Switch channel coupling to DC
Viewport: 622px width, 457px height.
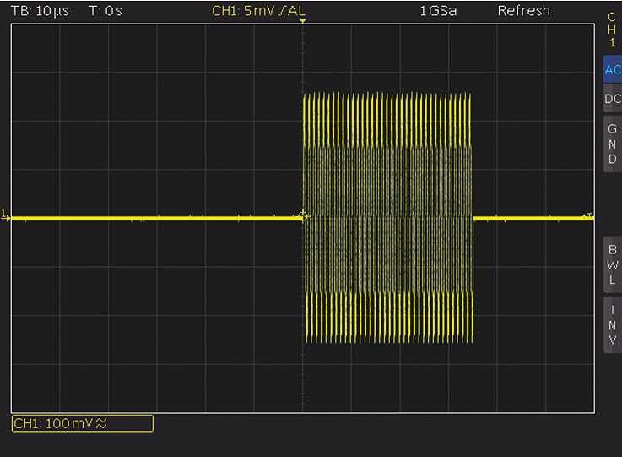tap(612, 99)
